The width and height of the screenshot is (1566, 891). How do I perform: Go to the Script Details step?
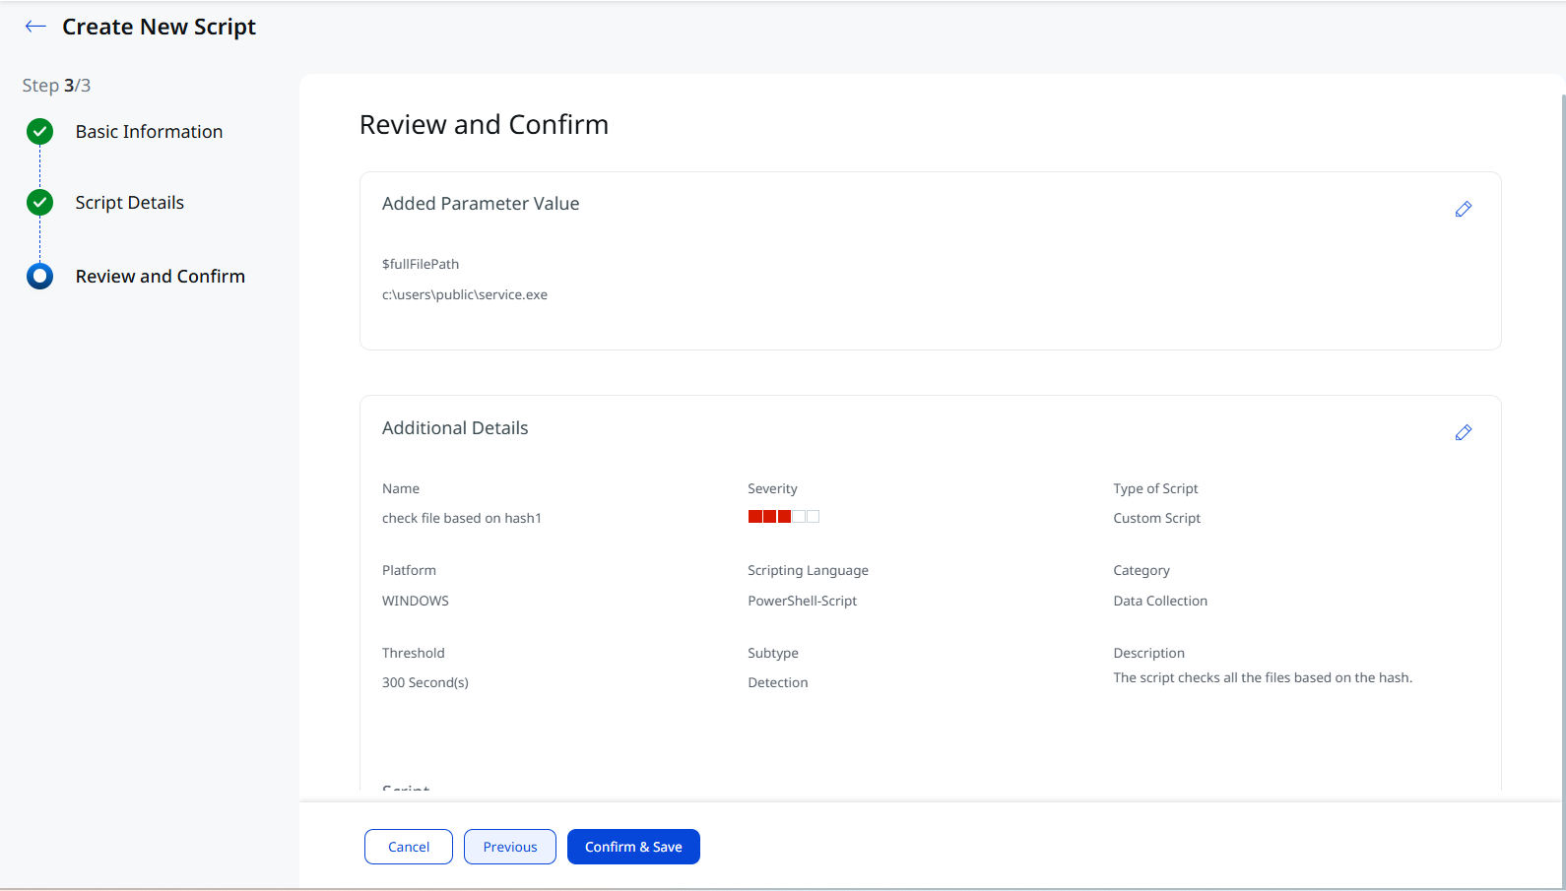(x=130, y=203)
